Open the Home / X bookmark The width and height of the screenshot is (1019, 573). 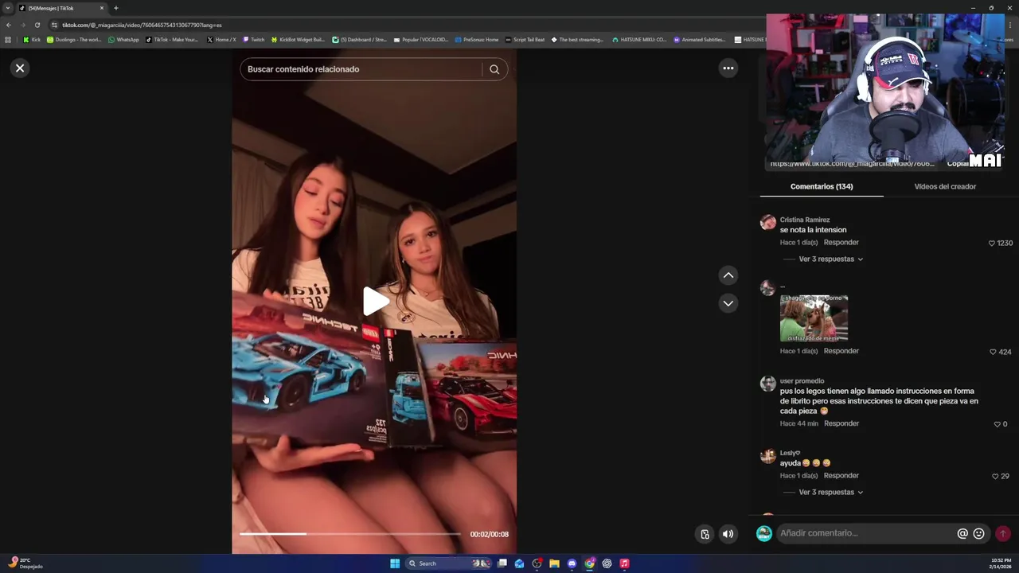pyautogui.click(x=221, y=40)
